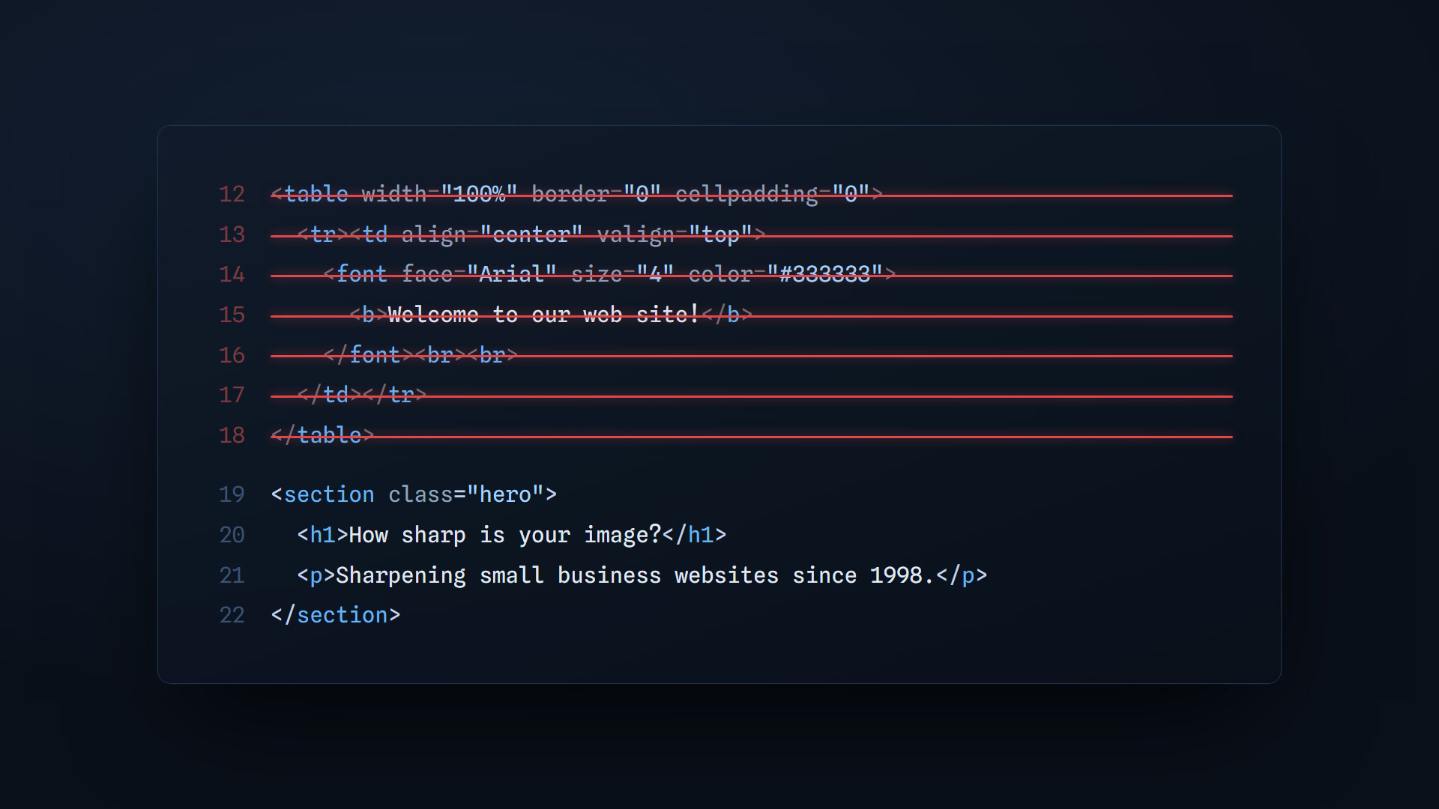Viewport: 1439px width, 809px height.
Task: Click the font face "Arial" value
Action: click(512, 274)
